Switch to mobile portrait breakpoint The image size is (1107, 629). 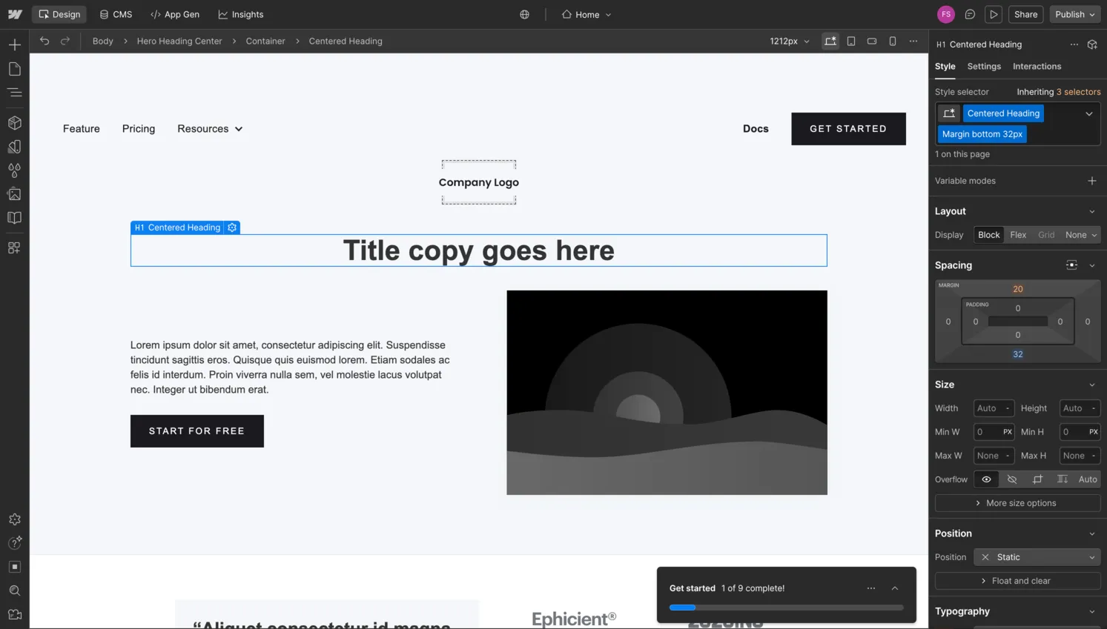pos(892,41)
